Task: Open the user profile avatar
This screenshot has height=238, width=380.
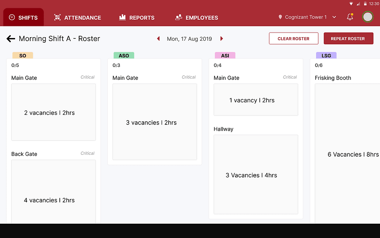Action: coord(368,17)
